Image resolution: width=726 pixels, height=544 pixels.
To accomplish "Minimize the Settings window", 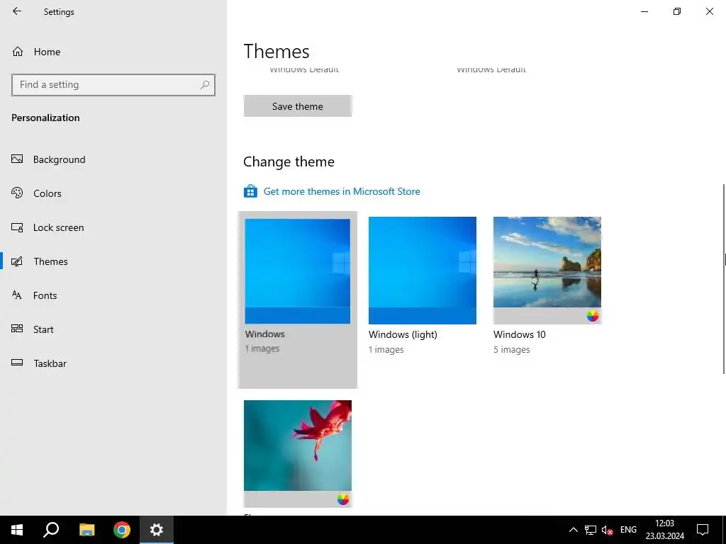I will coord(644,11).
